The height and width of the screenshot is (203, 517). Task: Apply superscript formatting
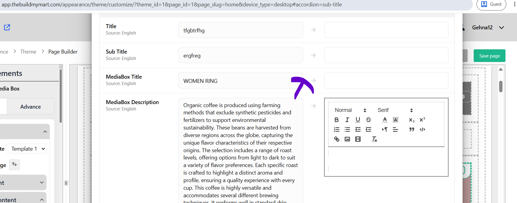(x=422, y=120)
